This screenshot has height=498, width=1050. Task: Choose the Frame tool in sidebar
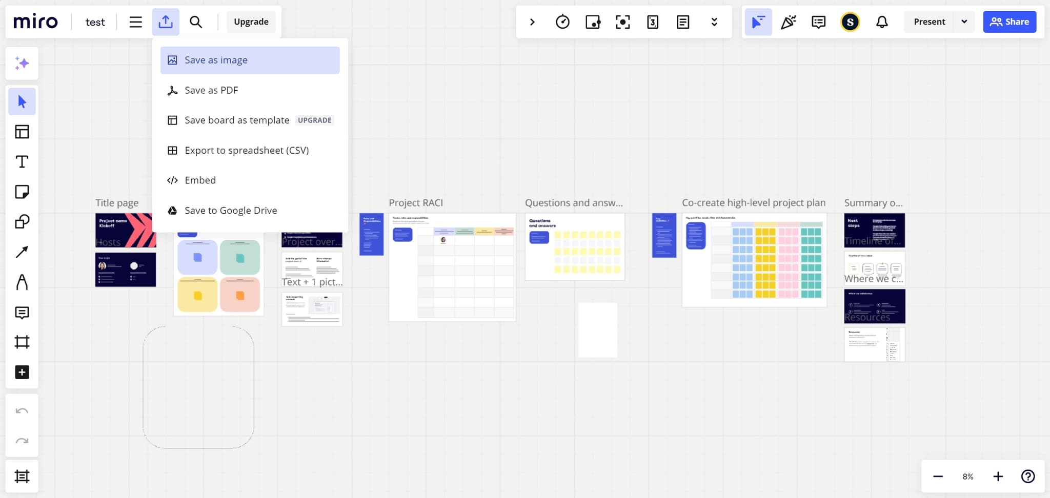coord(22,342)
